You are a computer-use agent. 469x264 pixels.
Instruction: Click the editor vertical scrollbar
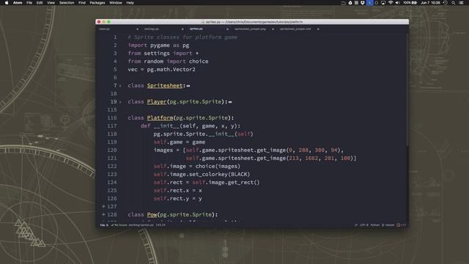[407, 89]
